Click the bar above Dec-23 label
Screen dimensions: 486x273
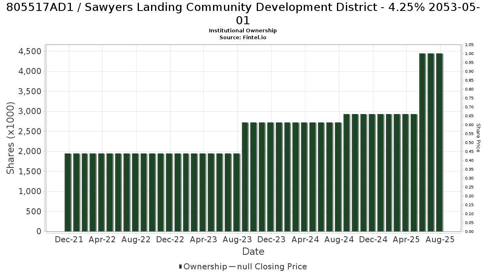[x=271, y=177]
